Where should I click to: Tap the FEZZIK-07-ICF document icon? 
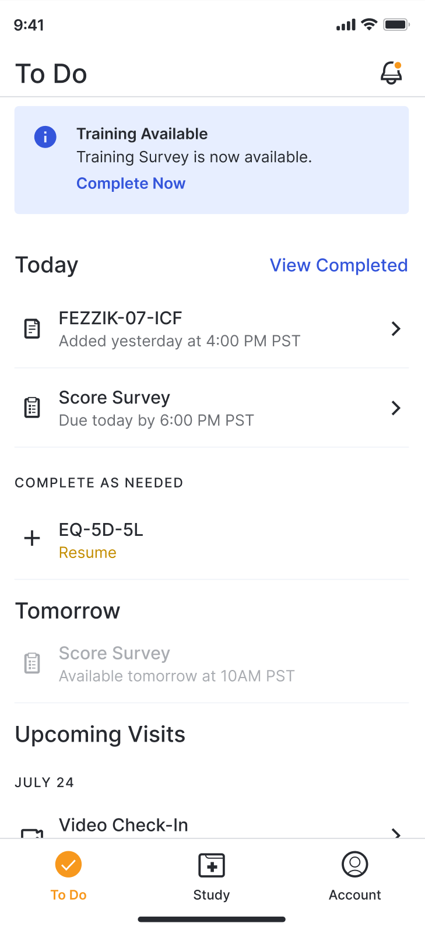pyautogui.click(x=32, y=329)
